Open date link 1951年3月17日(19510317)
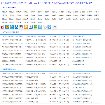This screenshot has height=105, width=105. click(x=82, y=58)
